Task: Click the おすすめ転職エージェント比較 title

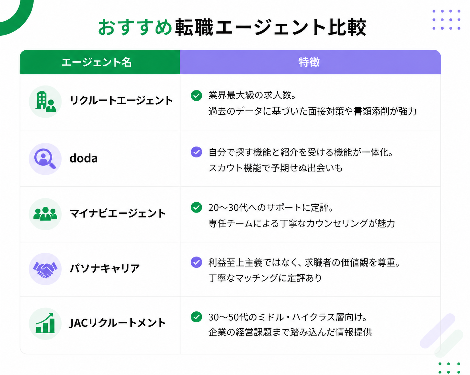Action: click(x=232, y=27)
